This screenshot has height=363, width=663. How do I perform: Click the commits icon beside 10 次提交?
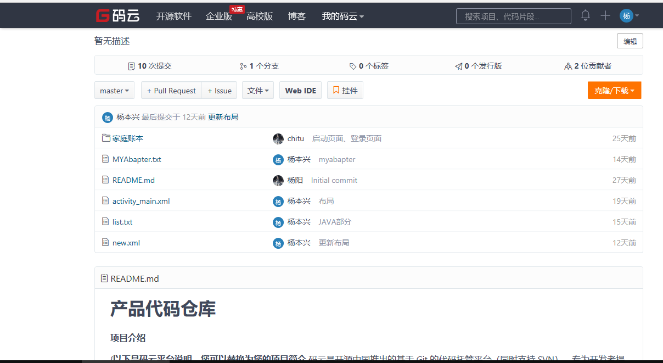131,66
